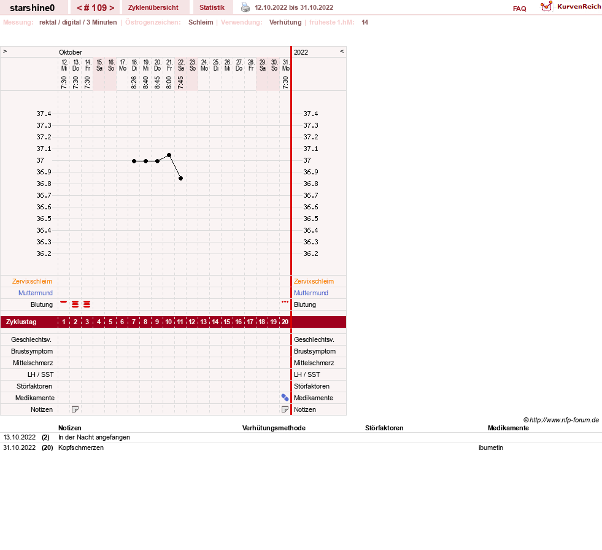
Task: Click the left Mittelschmerz row label
Action: (x=33, y=363)
